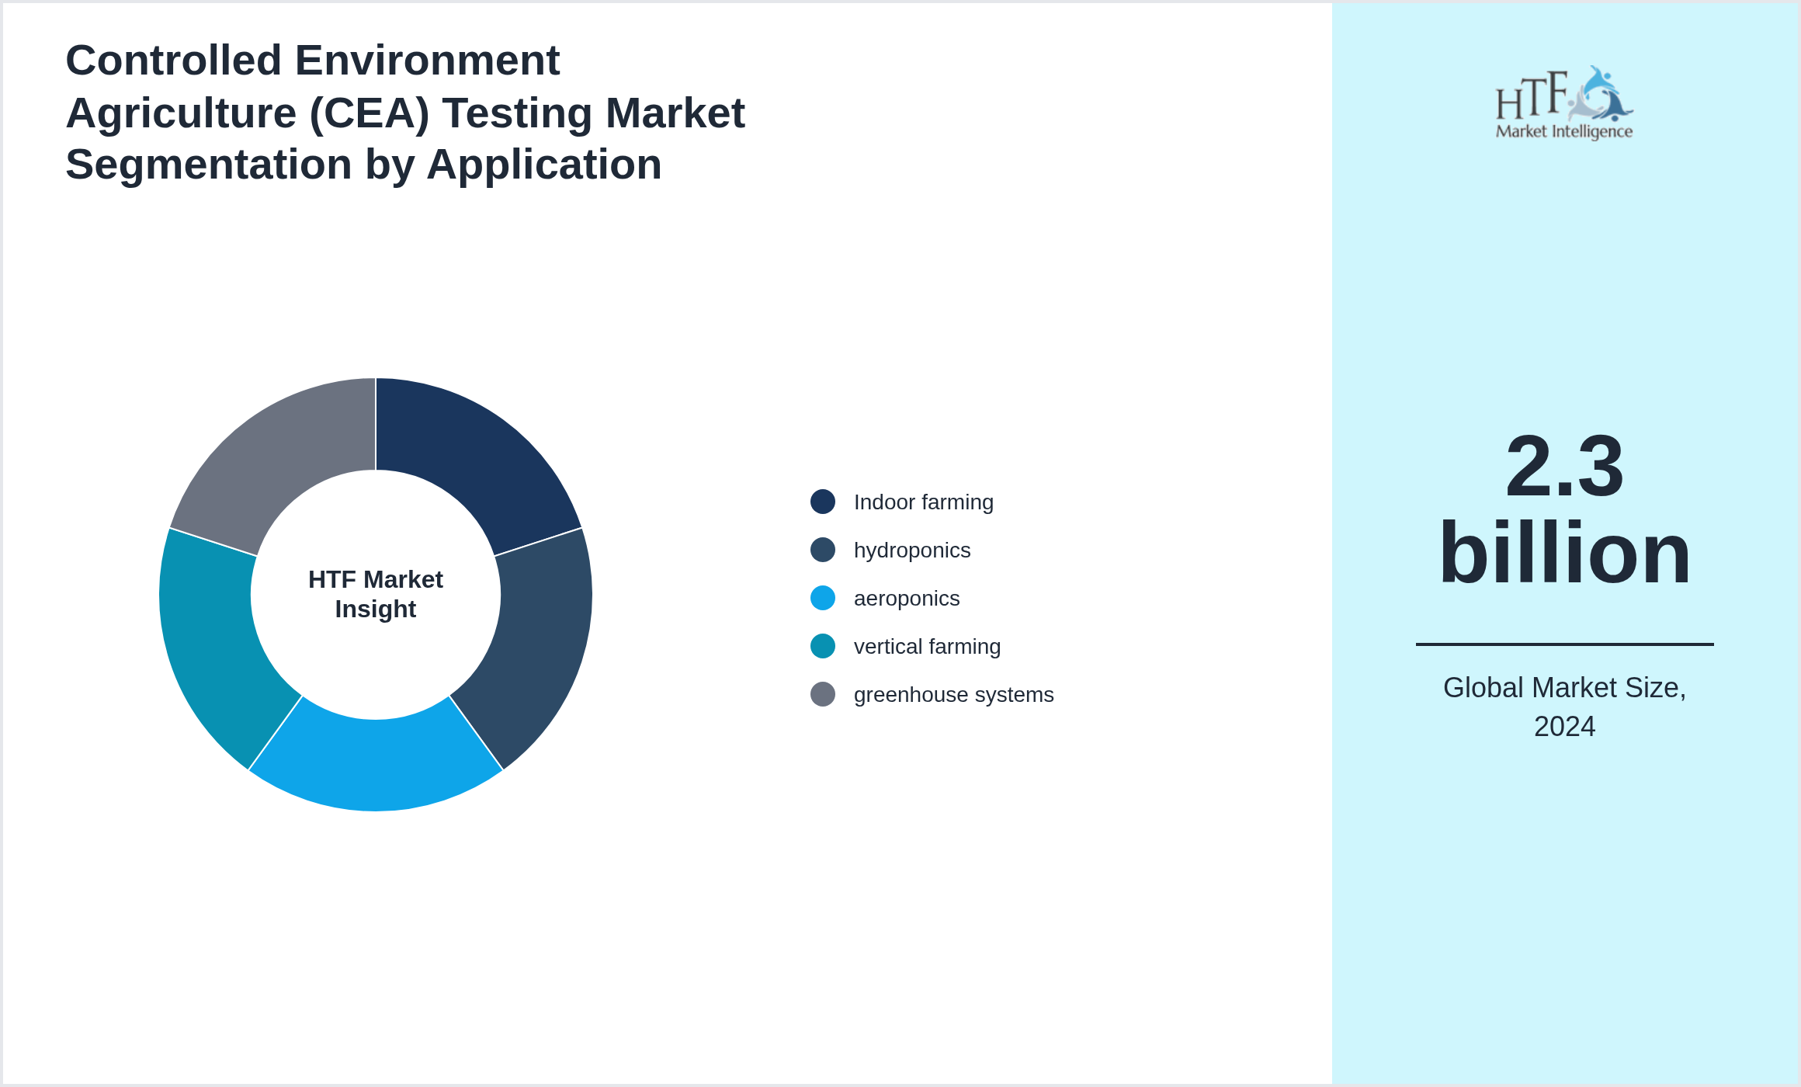Select the vertical farming legend dot
Screen dimensions: 1801x1087
822,646
